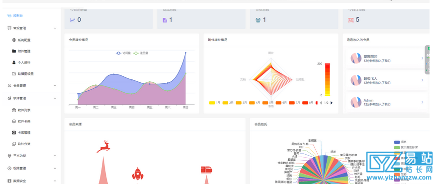This screenshot has width=434, height=184.
Task: Go to next radar legend page
Action: coord(332,103)
